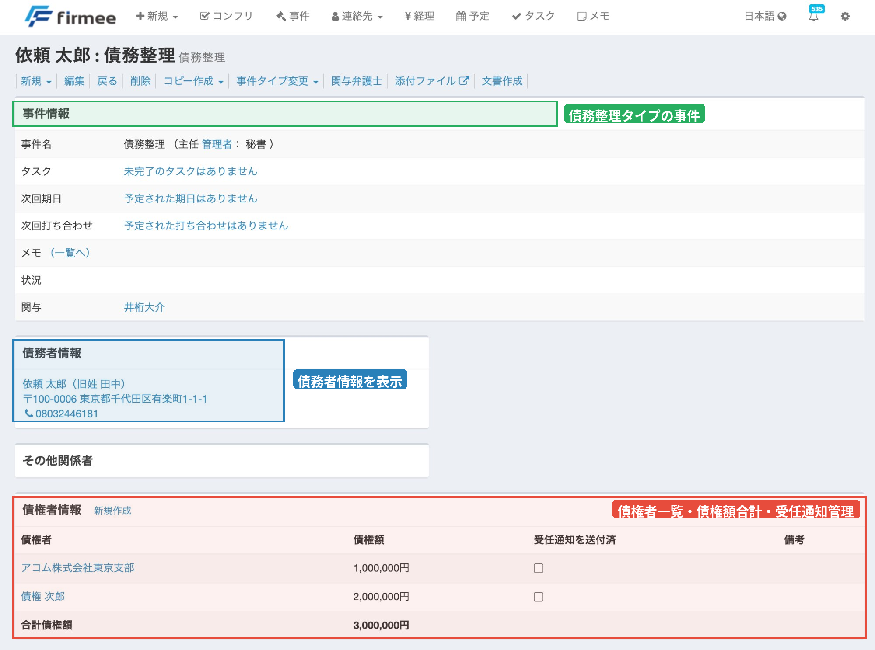Screen dimensions: 875x650
Task: Open notifications bell with 535 badge
Action: click(x=813, y=17)
